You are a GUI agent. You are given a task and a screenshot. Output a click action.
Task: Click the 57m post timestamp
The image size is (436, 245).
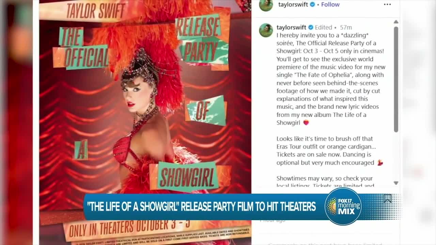tap(346, 28)
